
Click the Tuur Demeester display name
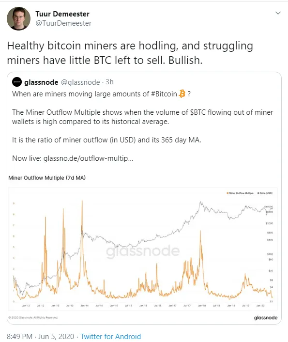62,14
